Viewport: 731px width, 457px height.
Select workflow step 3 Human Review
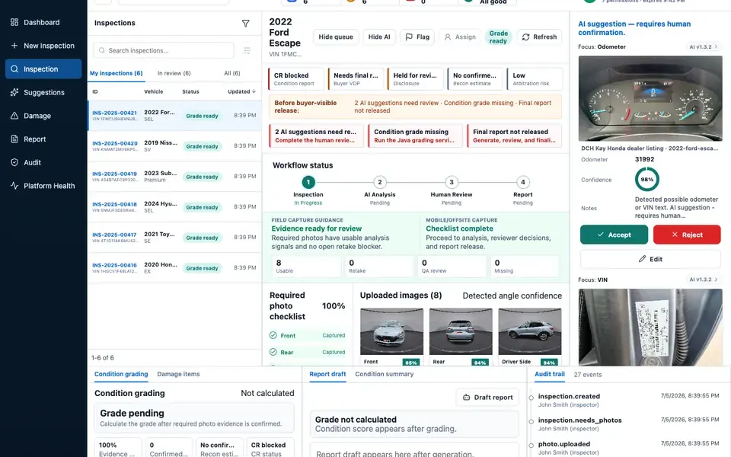(452, 182)
